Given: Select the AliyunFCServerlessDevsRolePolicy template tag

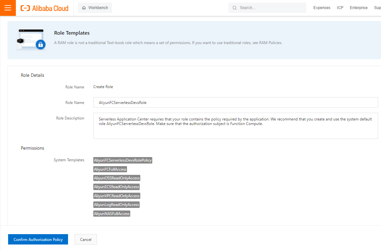Looking at the screenshot, I should 123,160.
